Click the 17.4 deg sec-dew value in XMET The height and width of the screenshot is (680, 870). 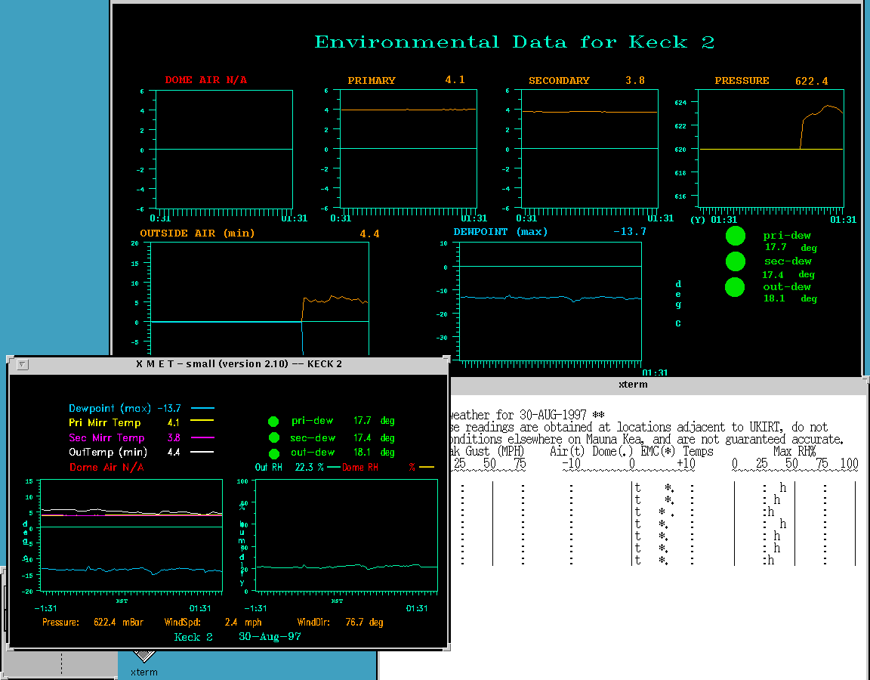pos(374,438)
